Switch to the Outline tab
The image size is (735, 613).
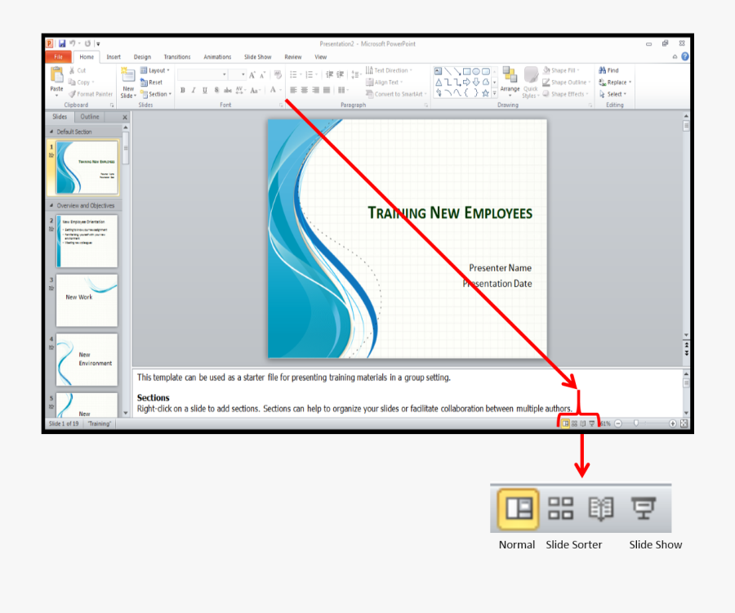point(89,116)
